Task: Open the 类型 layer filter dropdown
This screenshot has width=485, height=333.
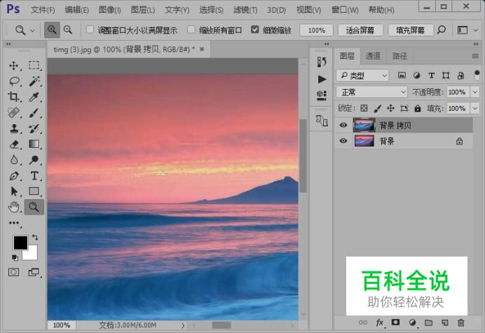Action: point(362,76)
